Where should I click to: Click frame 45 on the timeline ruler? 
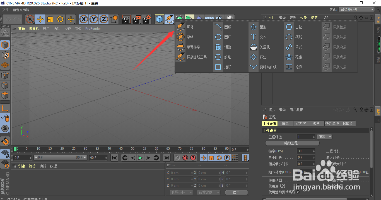tap(121, 149)
